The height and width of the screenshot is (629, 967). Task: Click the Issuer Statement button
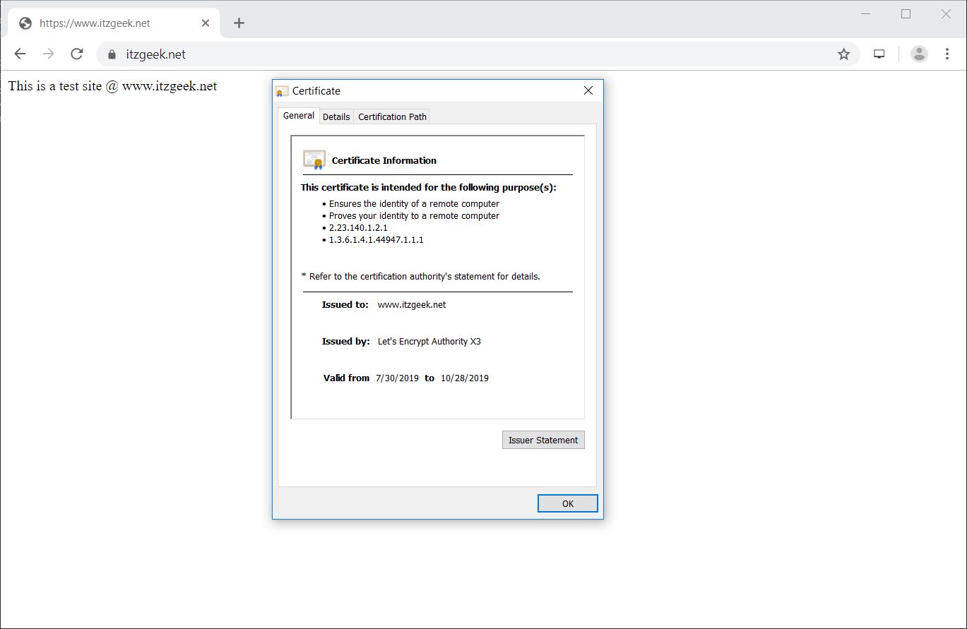tap(542, 440)
